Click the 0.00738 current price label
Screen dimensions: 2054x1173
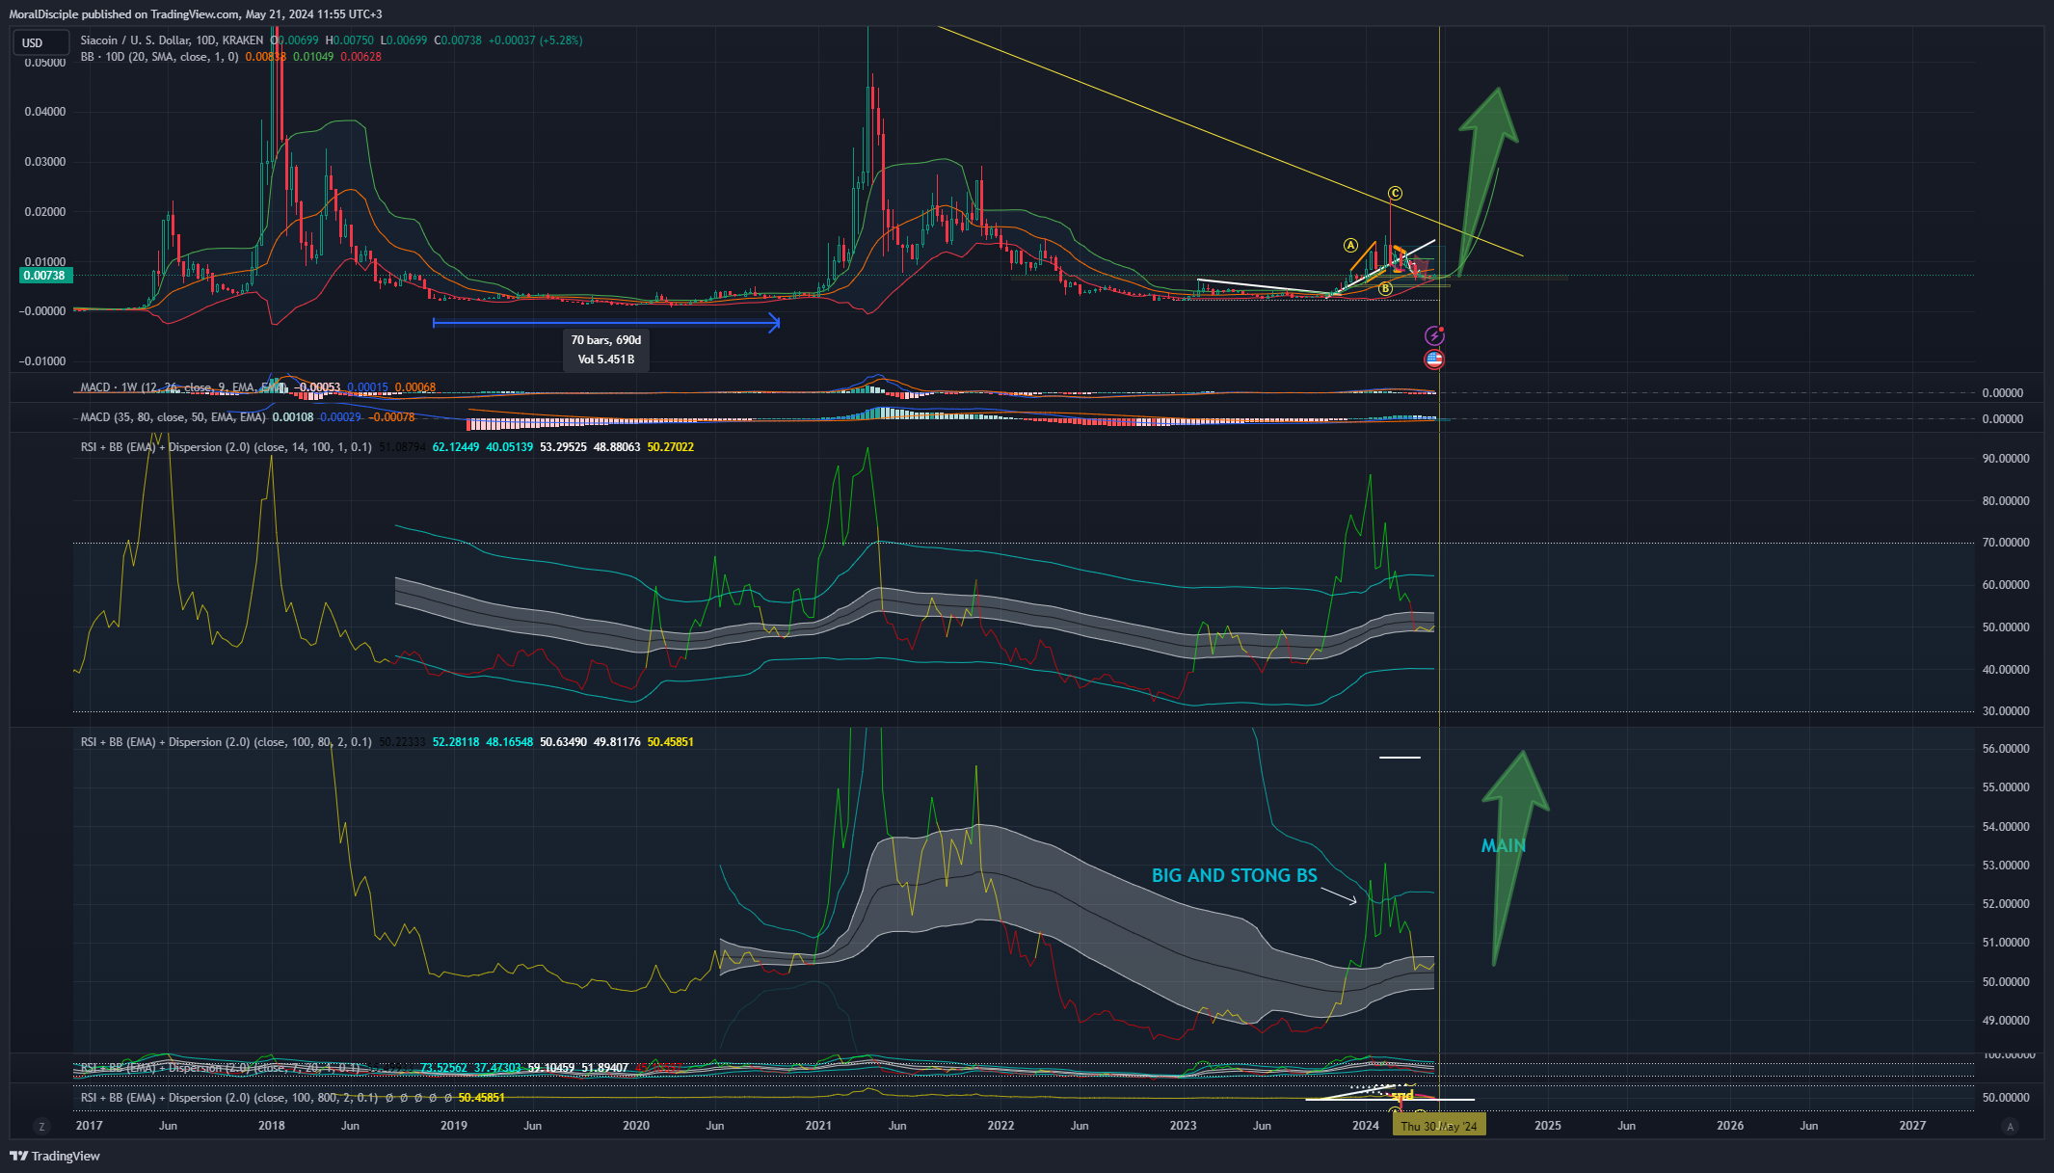click(44, 276)
